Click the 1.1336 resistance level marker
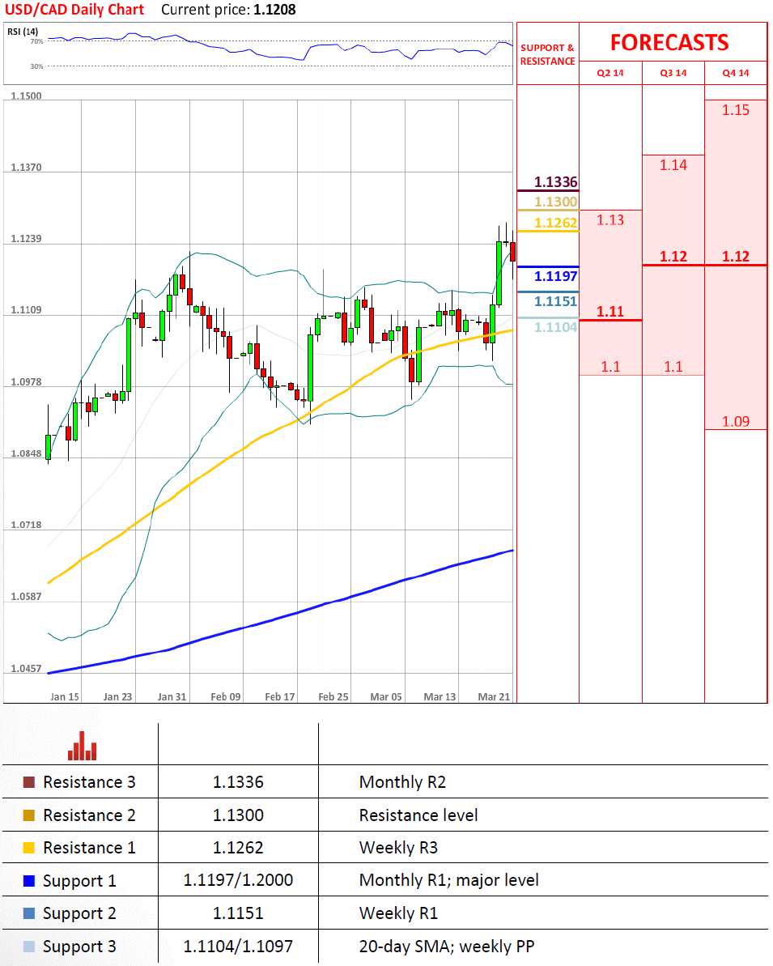This screenshot has width=773, height=966. tap(555, 182)
